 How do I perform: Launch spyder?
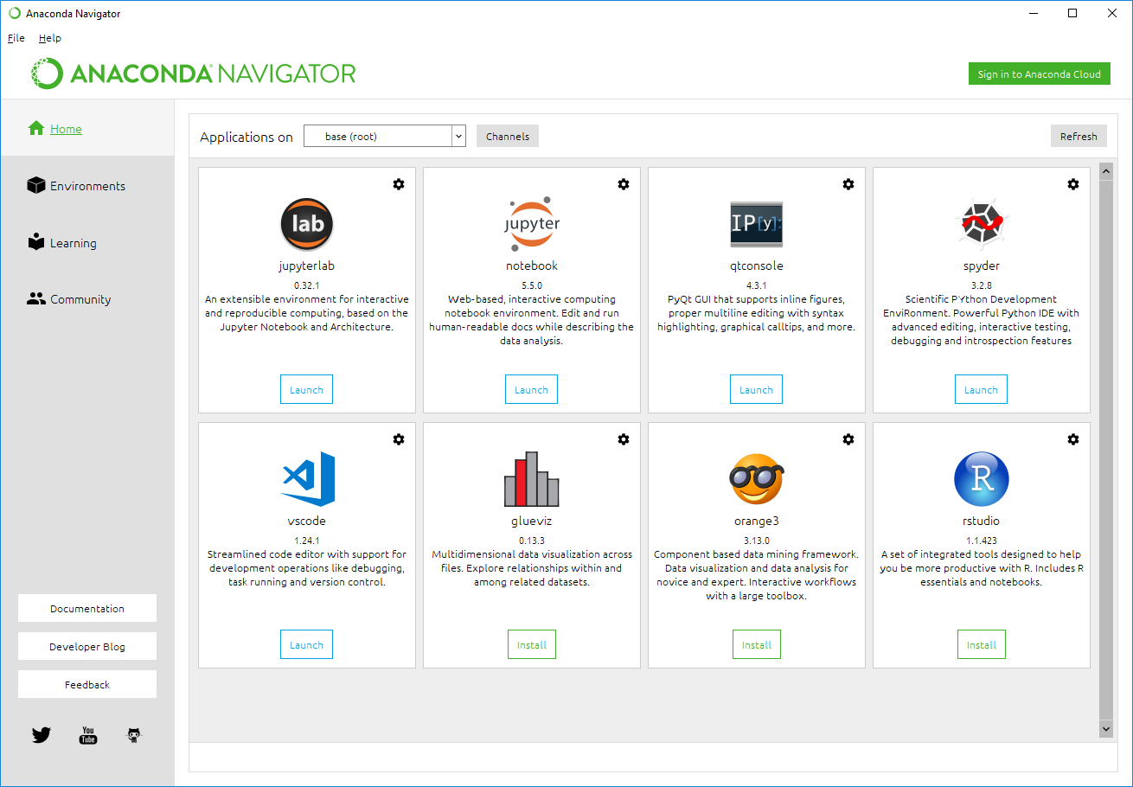tap(981, 389)
